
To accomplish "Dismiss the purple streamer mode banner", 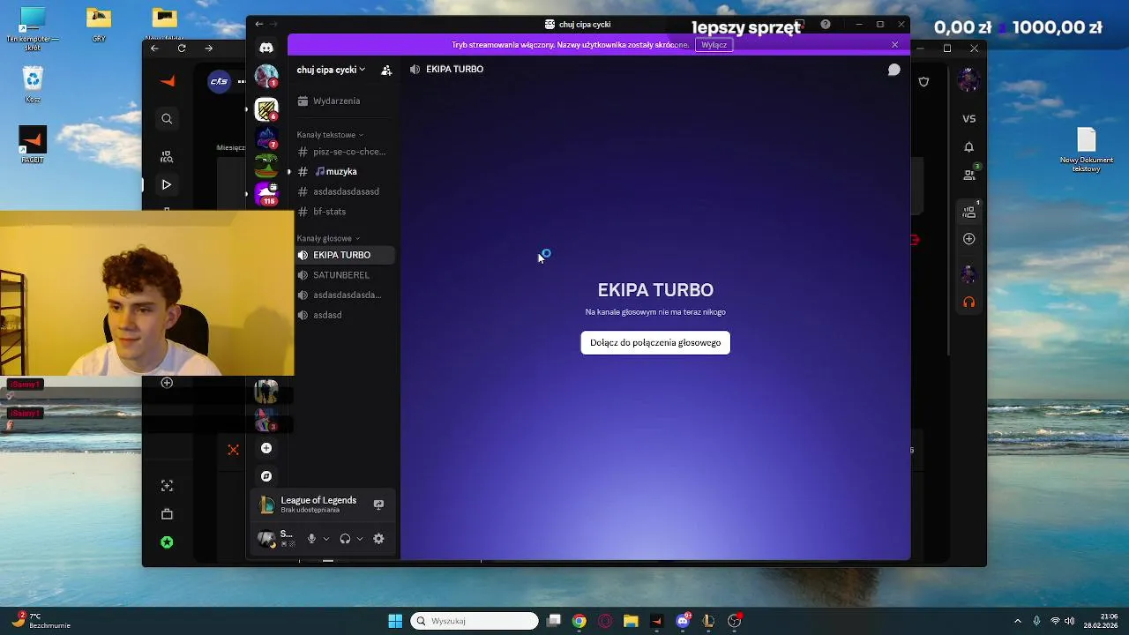I will (x=894, y=45).
